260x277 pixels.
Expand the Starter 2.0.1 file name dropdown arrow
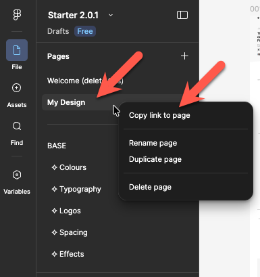[x=111, y=15]
